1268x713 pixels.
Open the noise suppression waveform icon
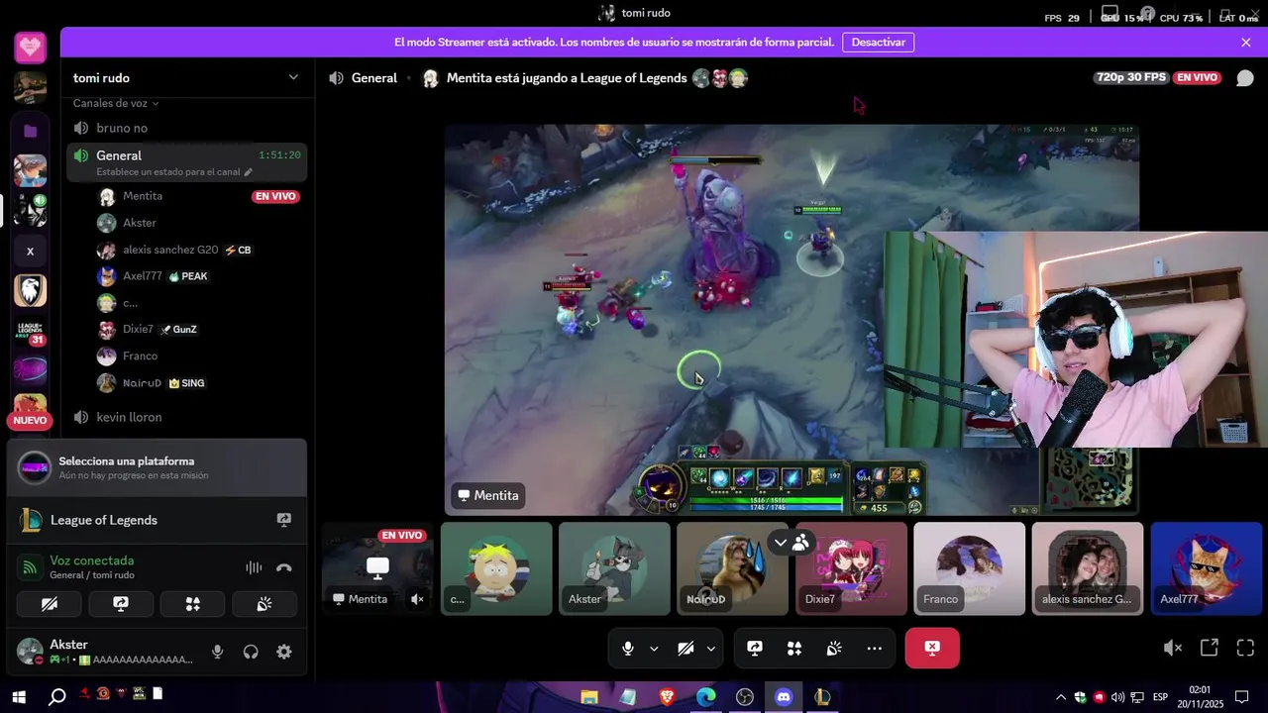tap(254, 567)
